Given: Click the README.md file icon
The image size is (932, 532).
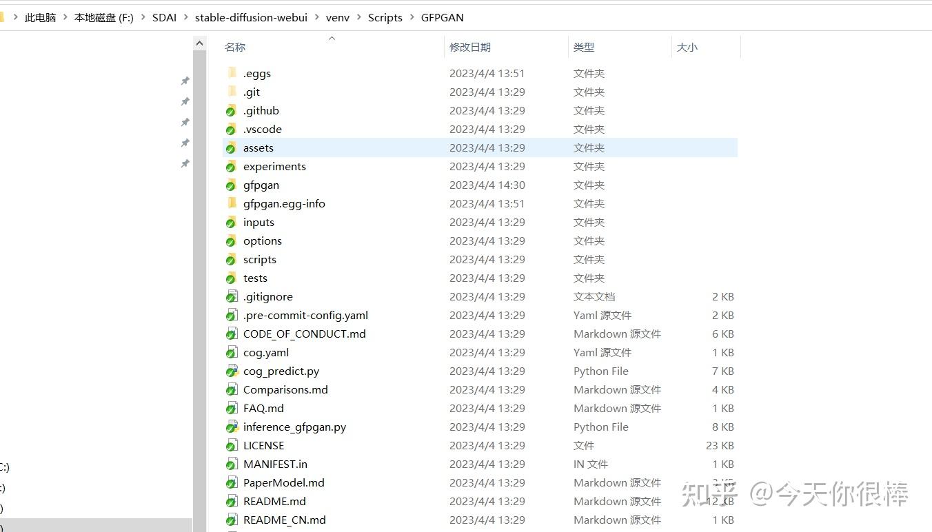Looking at the screenshot, I should pos(232,501).
